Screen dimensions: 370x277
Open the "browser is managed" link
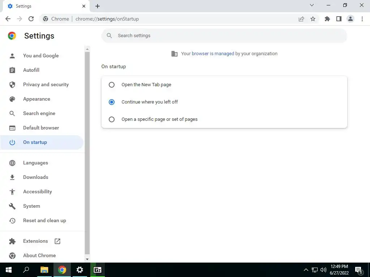tap(213, 54)
